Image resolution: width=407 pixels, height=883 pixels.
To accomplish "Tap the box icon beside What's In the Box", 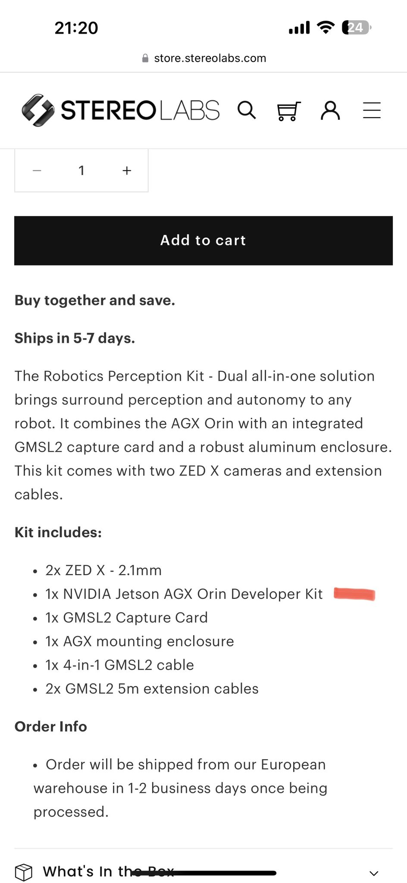I will pyautogui.click(x=24, y=872).
